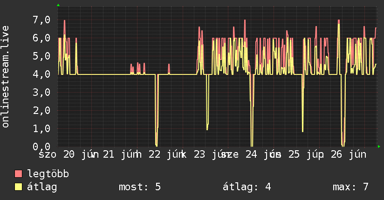Click the '26 jún' date label
This screenshot has width=384, height=200.
point(349,154)
